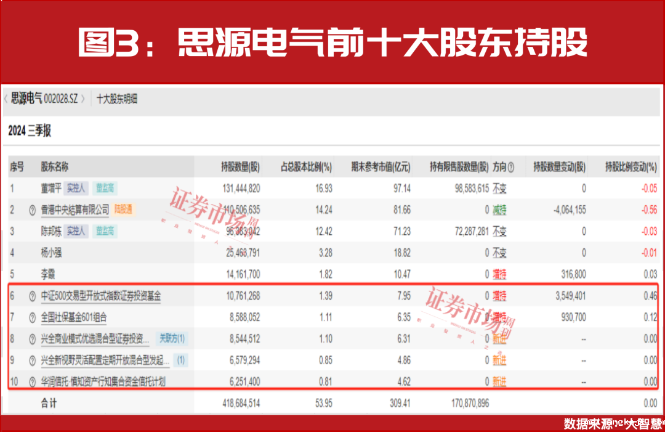Screen dimensions: 665x432
Task: Click change value -4,064,155
Action: pyautogui.click(x=570, y=210)
